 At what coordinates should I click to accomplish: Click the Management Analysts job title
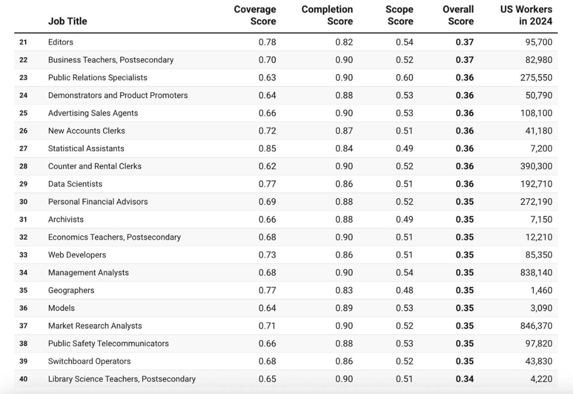(x=88, y=273)
